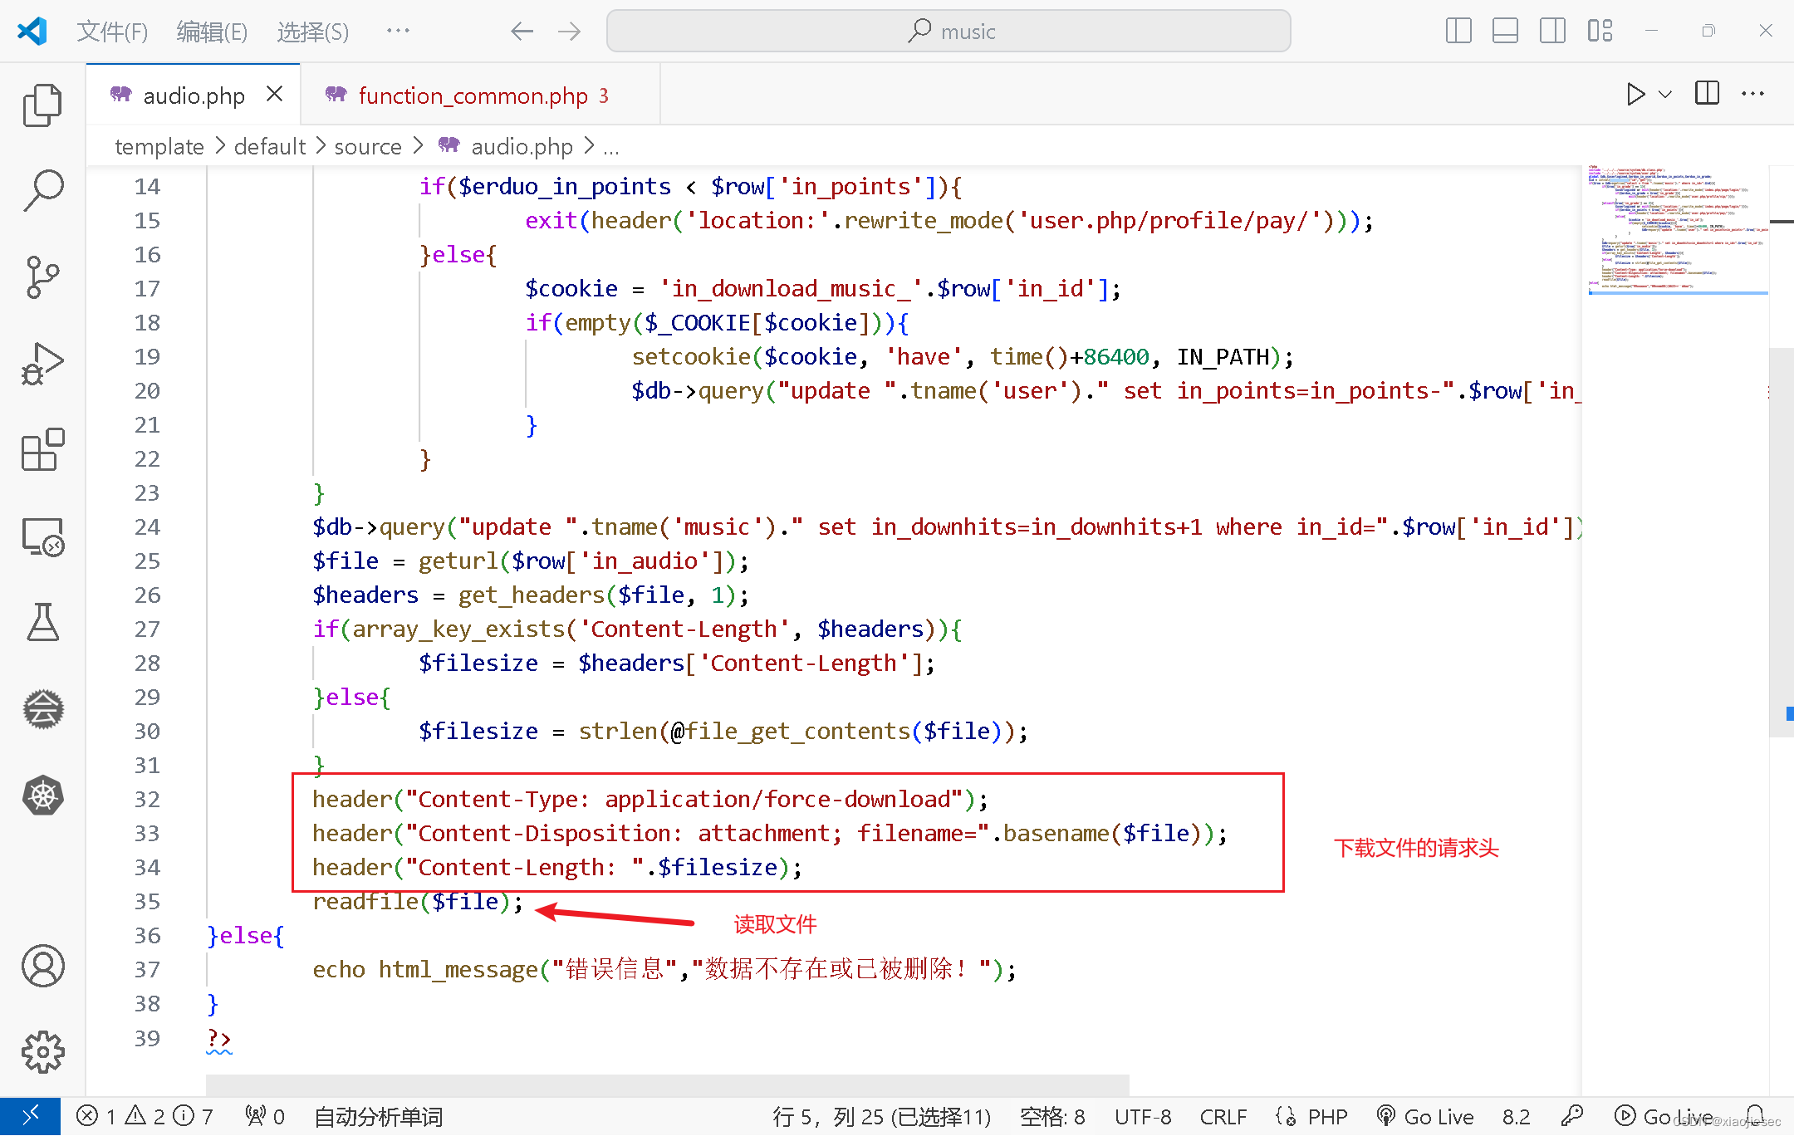
Task: Click UTF-8 encoding in status bar
Action: 1143,1116
